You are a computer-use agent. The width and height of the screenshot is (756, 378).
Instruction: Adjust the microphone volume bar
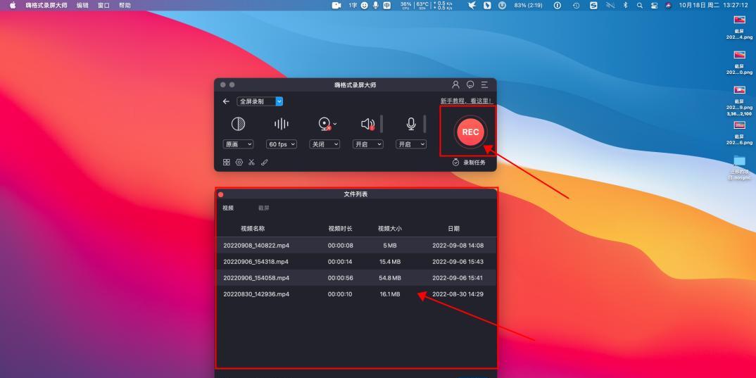pyautogui.click(x=424, y=124)
